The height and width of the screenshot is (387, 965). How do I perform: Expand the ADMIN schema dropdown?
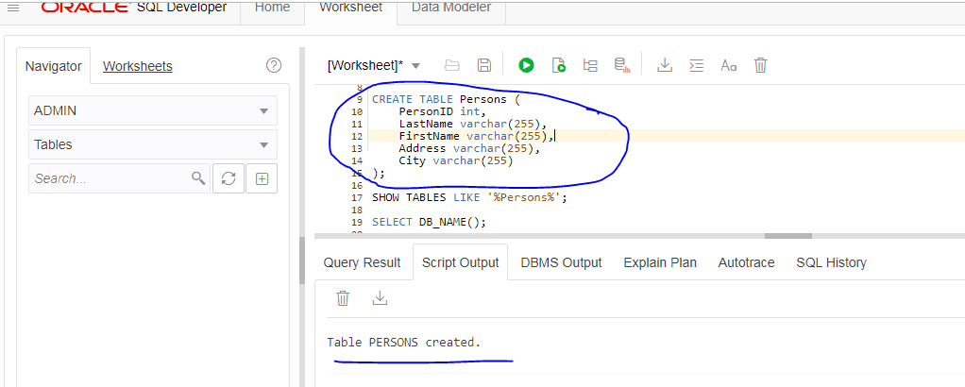point(153,110)
